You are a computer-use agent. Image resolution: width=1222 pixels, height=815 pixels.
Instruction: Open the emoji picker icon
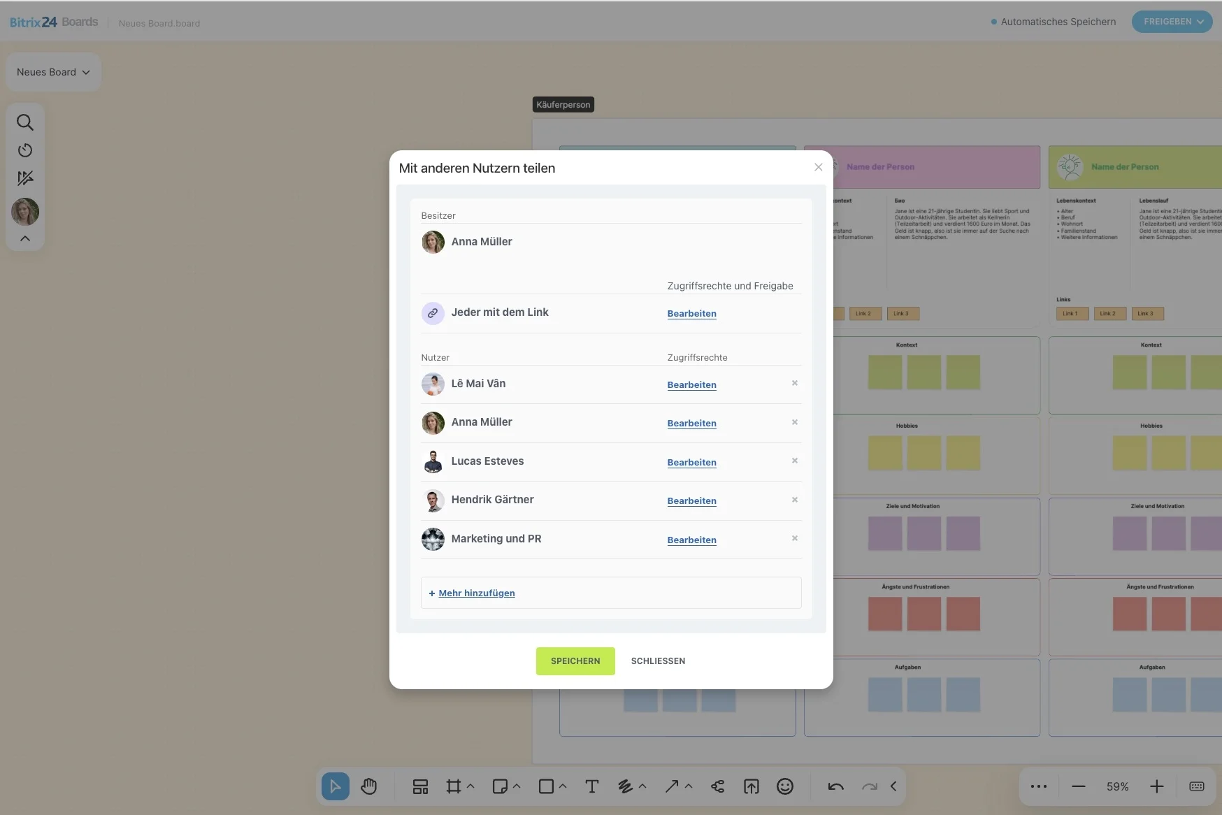(785, 786)
